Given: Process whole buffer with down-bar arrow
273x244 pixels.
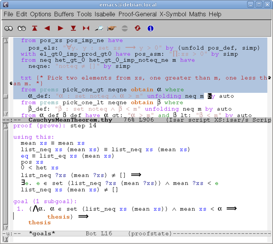Looking at the screenshot, I should pyautogui.click(x=73, y=29).
